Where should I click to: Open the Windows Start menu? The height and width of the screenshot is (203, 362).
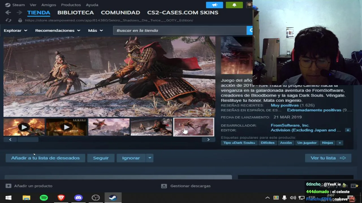[x=8, y=198]
